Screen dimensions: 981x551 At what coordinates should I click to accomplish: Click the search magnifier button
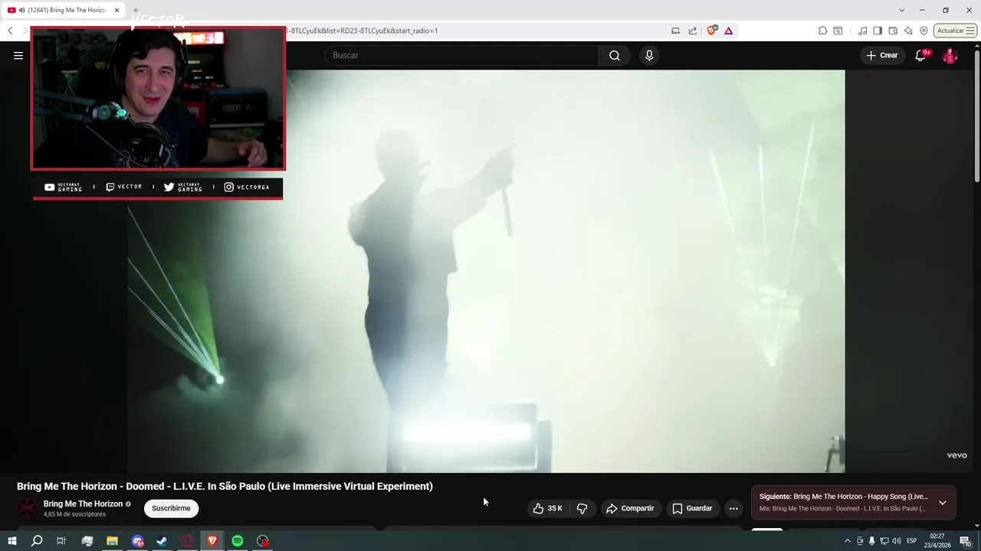[615, 55]
